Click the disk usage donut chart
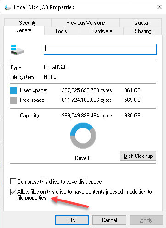166x228 pixels. point(83,136)
